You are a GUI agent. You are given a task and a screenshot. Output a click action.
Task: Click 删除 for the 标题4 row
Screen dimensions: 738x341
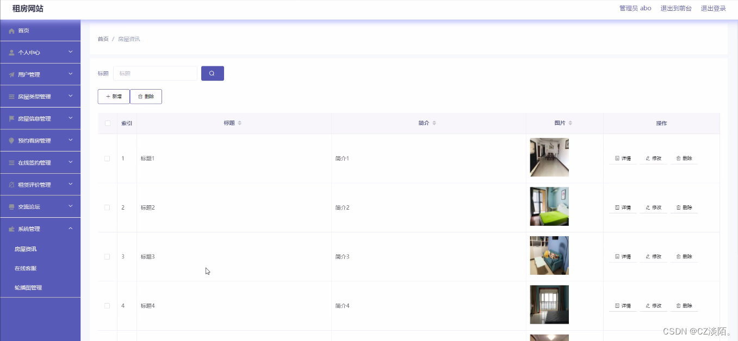click(x=684, y=306)
